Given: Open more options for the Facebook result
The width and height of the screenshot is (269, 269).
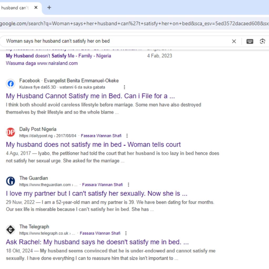Looking at the screenshot, I should pyautogui.click(x=124, y=87).
